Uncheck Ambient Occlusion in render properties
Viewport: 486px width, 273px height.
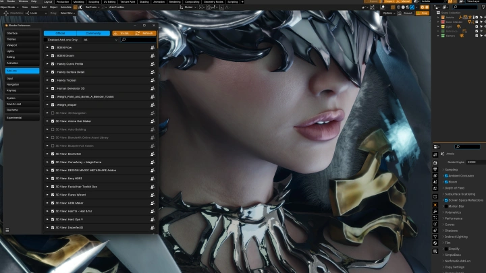click(446, 176)
